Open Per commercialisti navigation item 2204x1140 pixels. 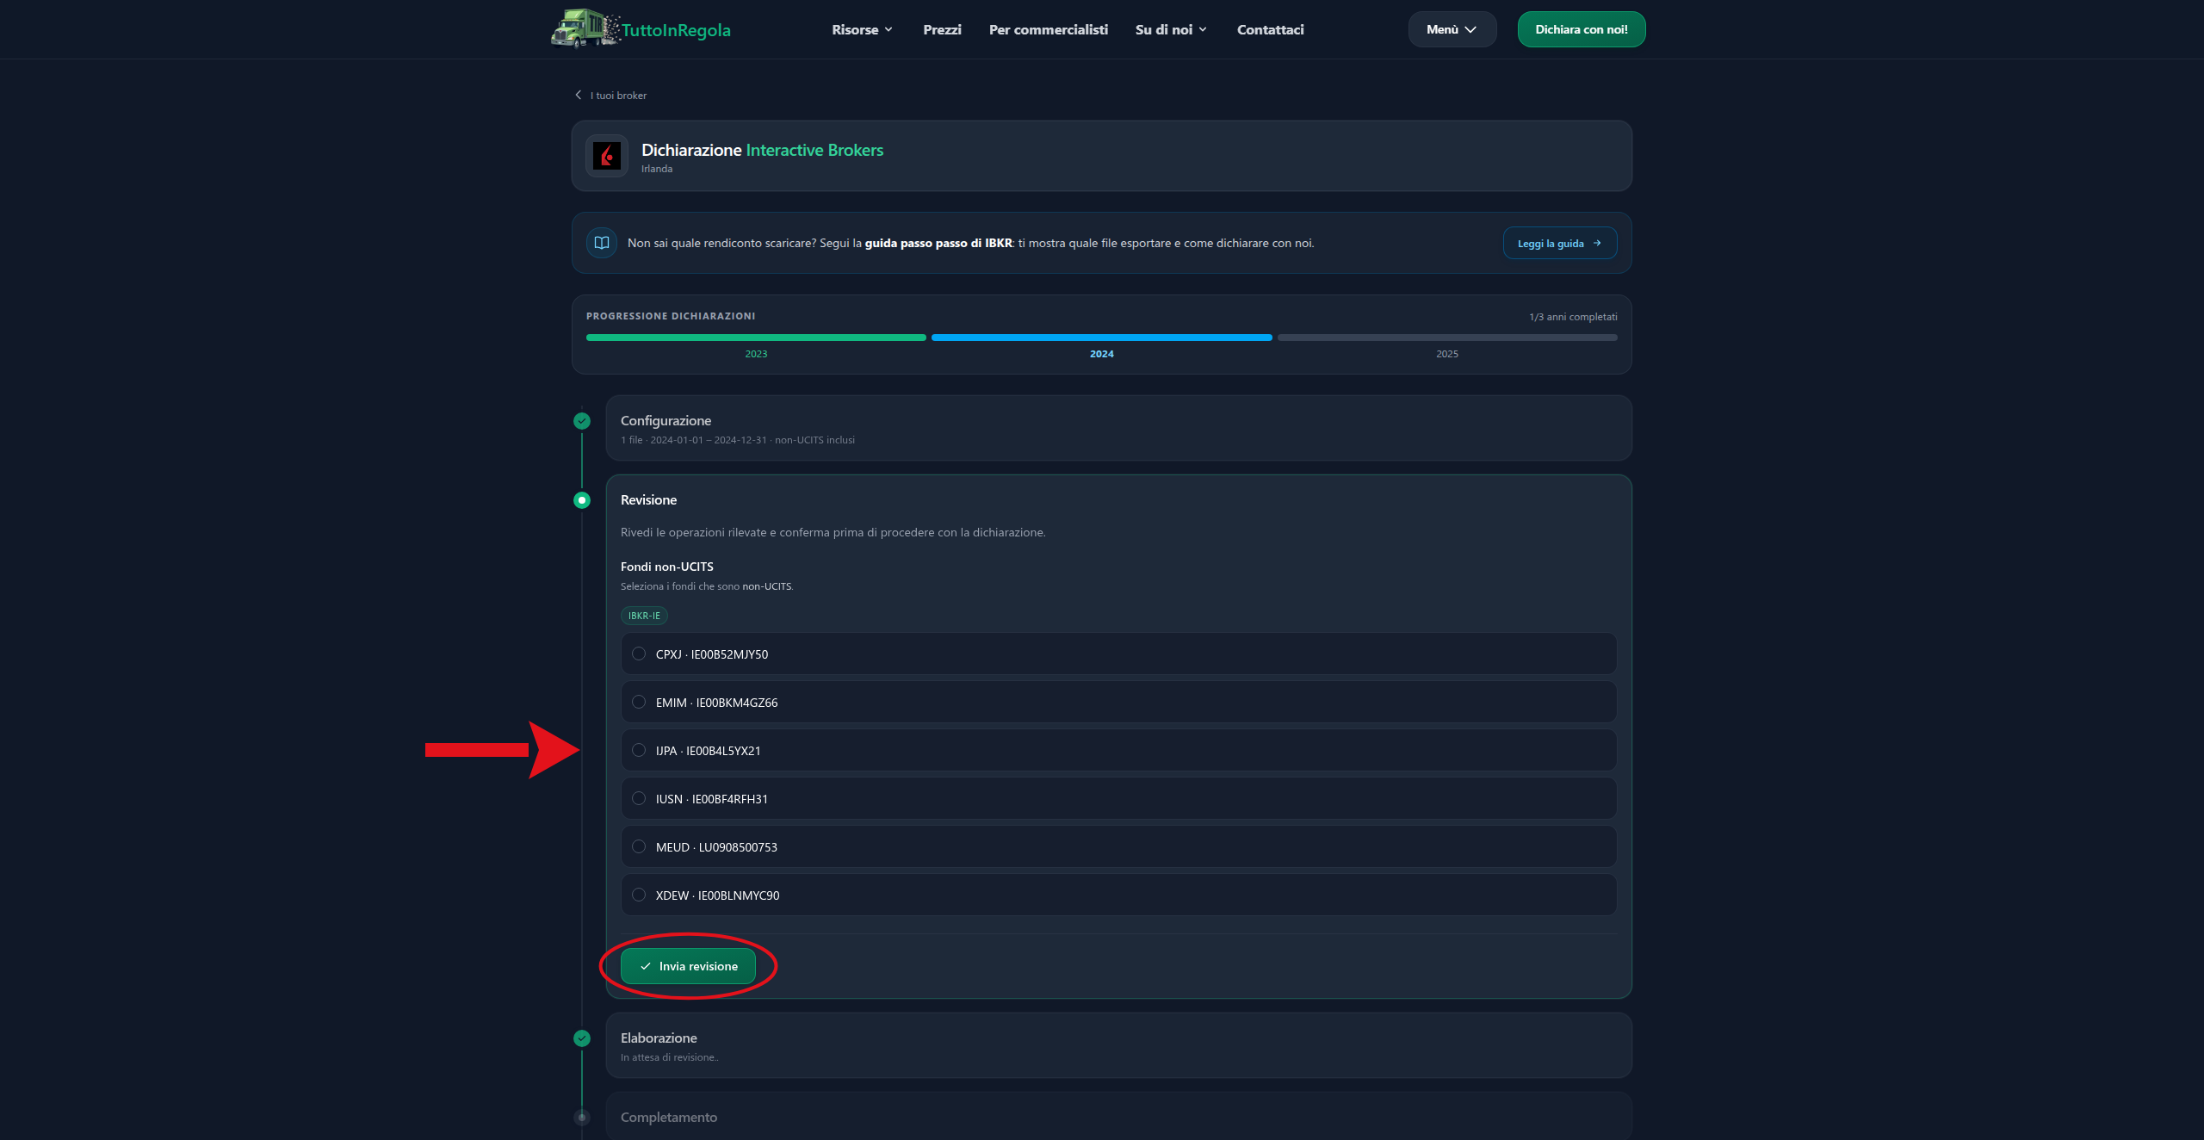coord(1048,29)
